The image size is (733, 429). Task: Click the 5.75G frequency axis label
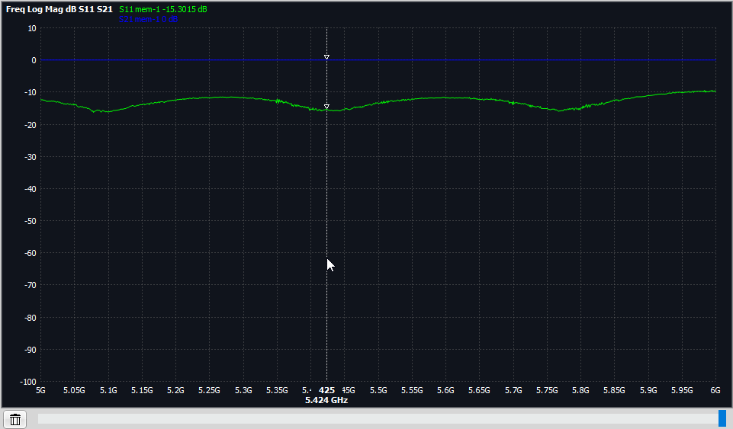[547, 390]
